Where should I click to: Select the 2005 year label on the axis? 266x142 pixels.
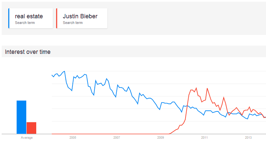(73, 137)
